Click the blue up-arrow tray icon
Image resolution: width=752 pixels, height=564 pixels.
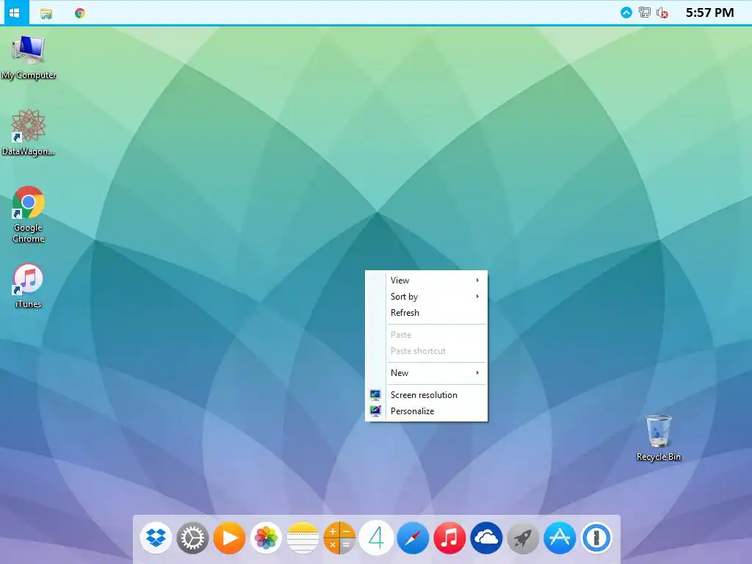[x=626, y=13]
